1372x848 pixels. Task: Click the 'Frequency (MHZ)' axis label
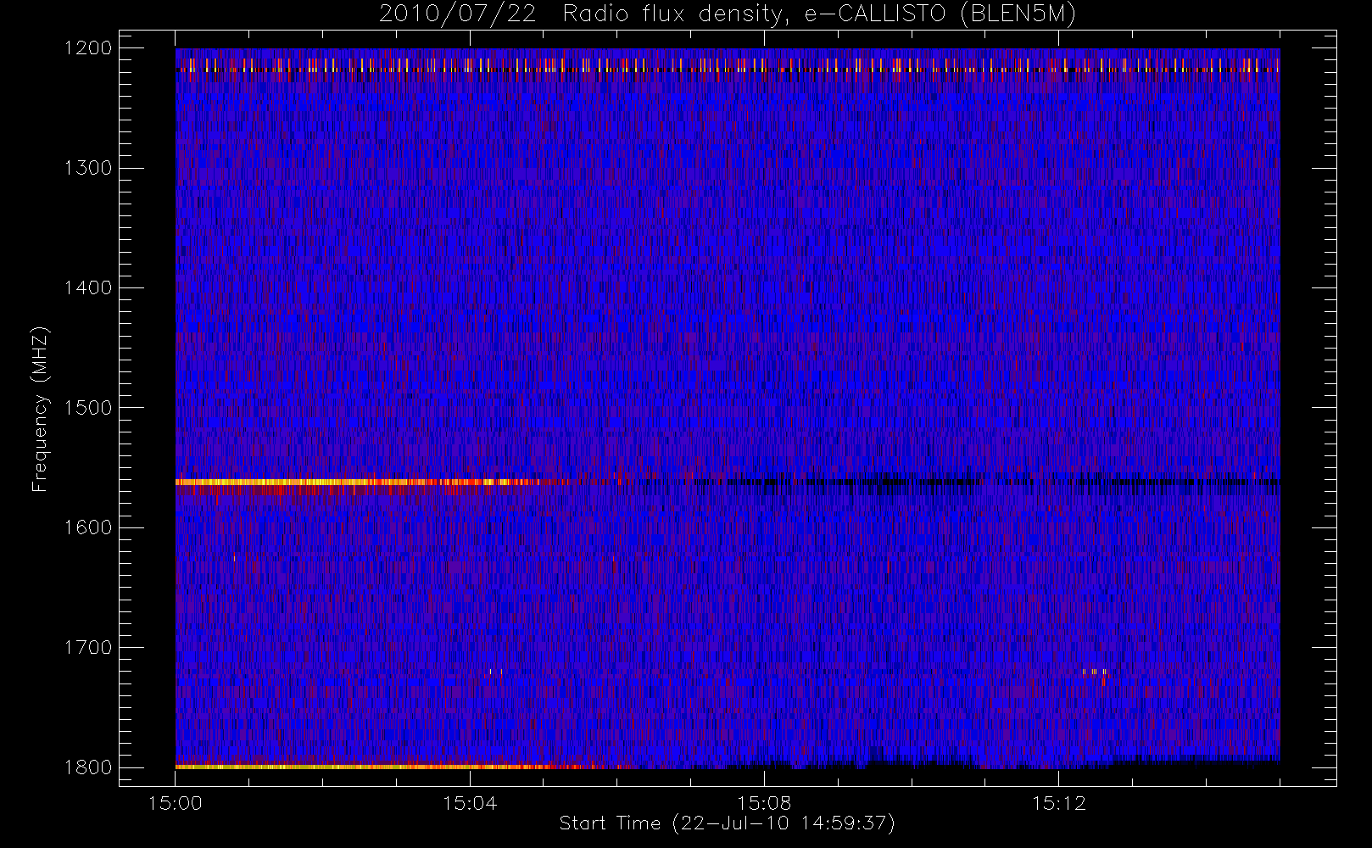click(40, 409)
